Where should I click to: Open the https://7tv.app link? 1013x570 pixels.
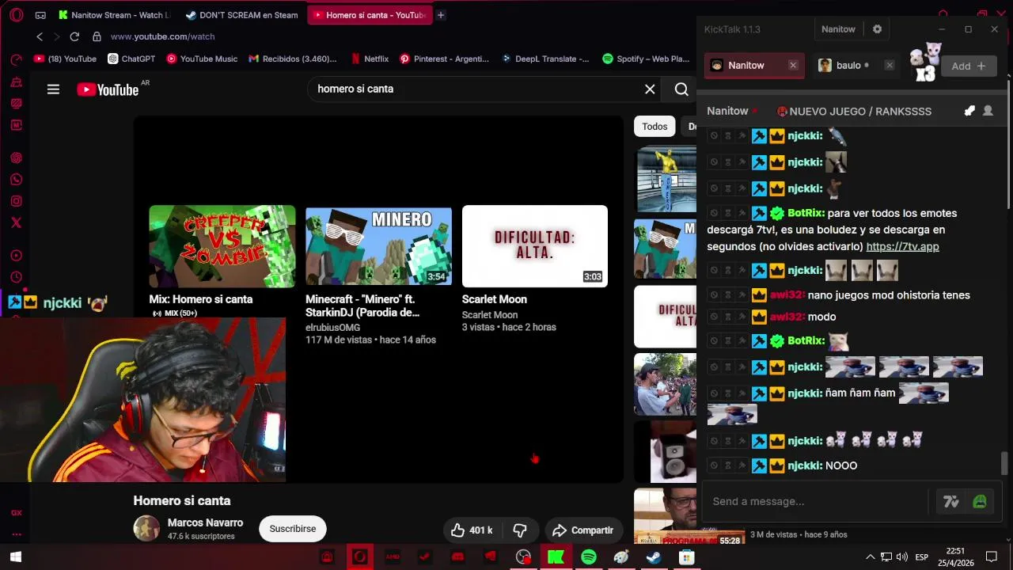click(902, 246)
